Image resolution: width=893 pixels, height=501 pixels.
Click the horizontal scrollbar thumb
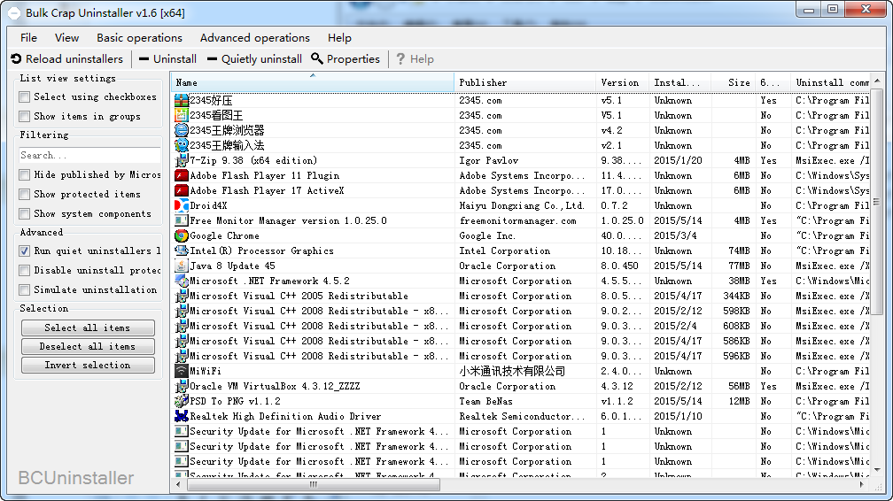coord(314,484)
